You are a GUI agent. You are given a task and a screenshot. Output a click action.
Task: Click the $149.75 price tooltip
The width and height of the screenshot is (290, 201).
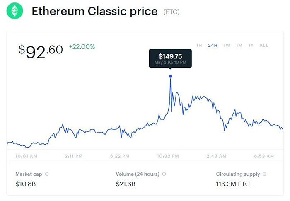170,58
